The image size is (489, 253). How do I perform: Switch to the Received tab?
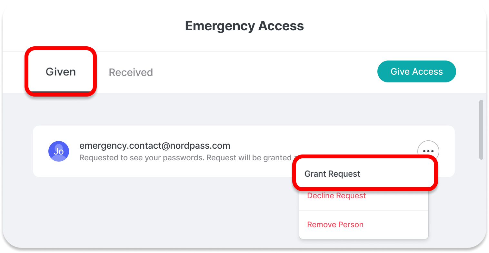tap(131, 72)
